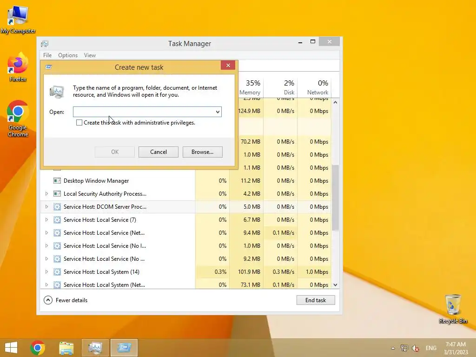Click the Windows Start button

point(11,348)
